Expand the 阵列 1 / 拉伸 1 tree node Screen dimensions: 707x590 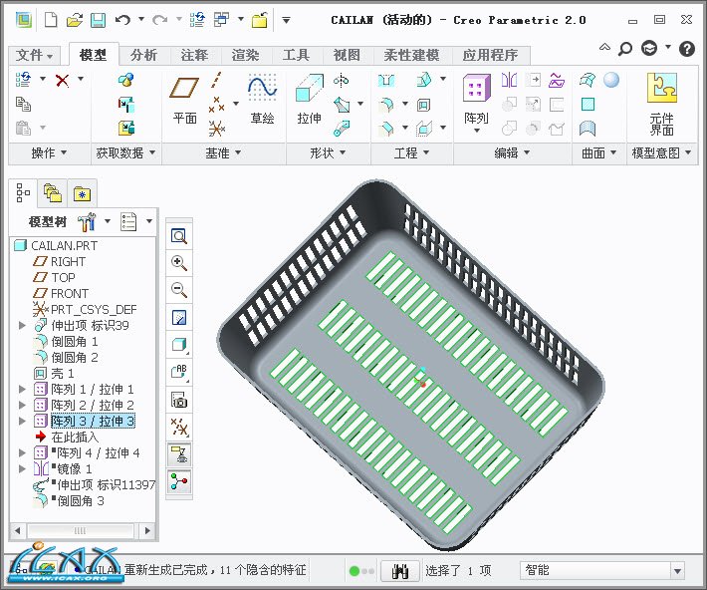22,389
